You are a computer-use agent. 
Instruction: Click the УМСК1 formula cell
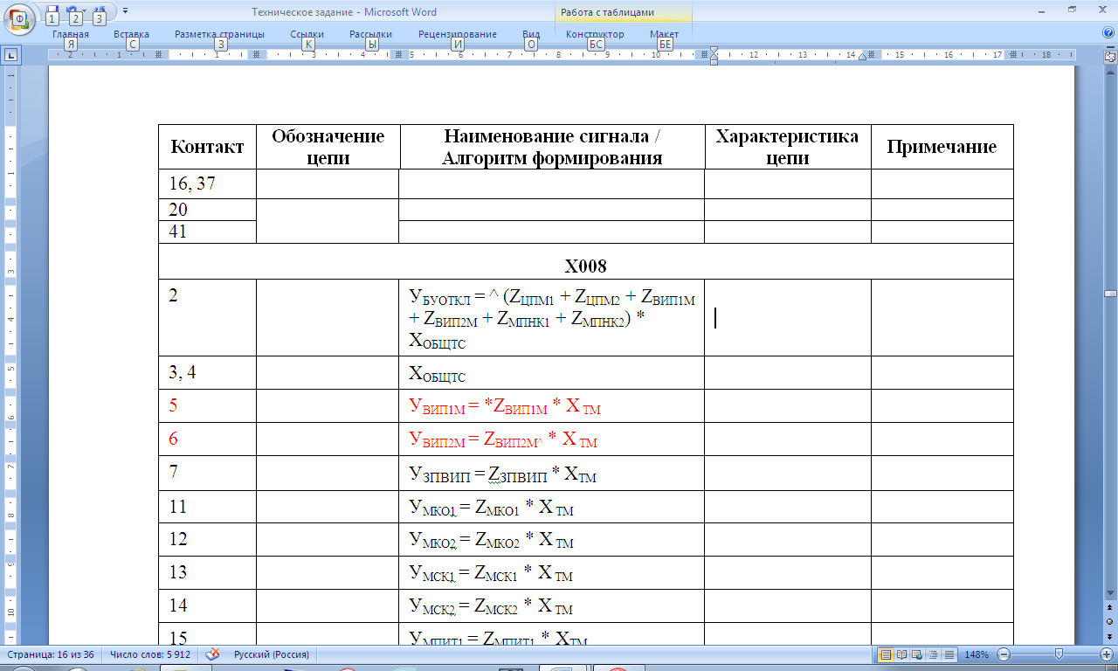tap(552, 573)
